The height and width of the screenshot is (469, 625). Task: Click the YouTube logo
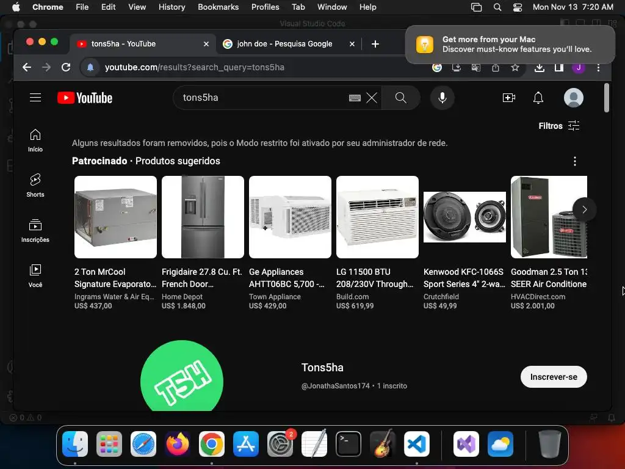point(85,98)
